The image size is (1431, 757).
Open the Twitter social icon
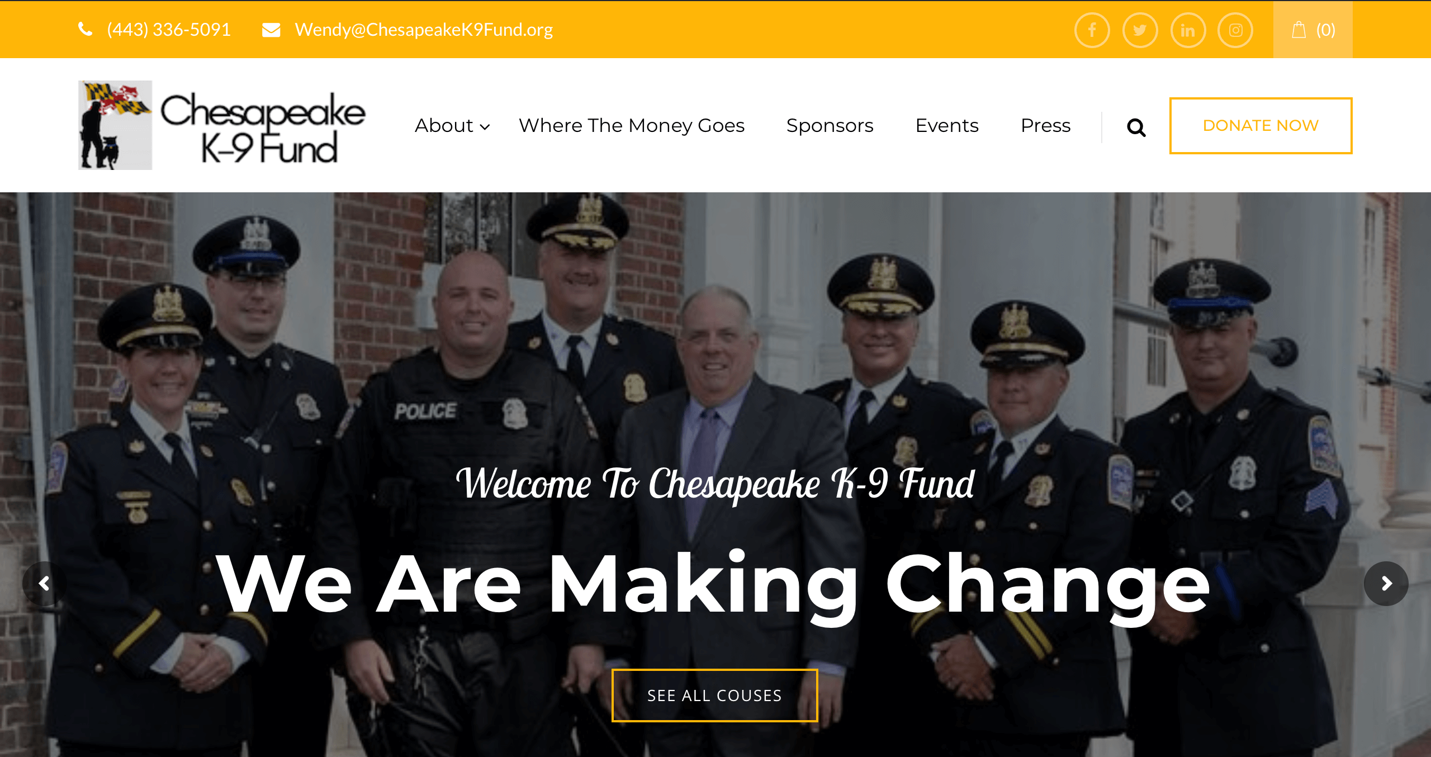(1140, 30)
